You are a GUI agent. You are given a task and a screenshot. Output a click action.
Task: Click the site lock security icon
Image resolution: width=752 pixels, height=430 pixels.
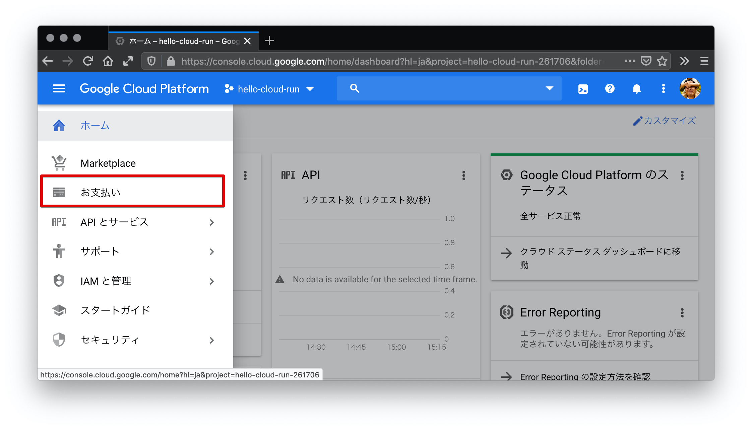[171, 61]
